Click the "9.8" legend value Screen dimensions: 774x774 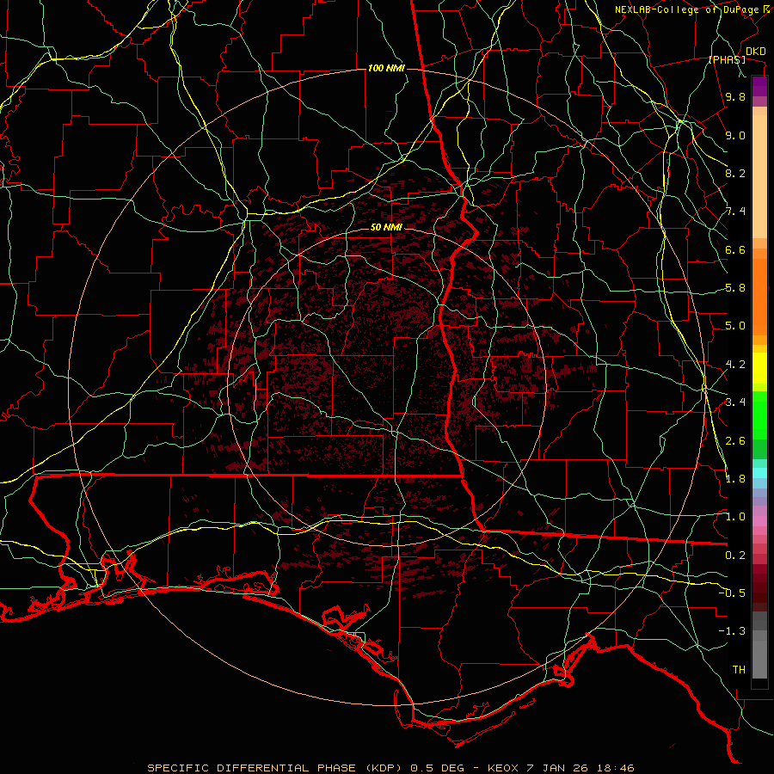click(x=735, y=96)
